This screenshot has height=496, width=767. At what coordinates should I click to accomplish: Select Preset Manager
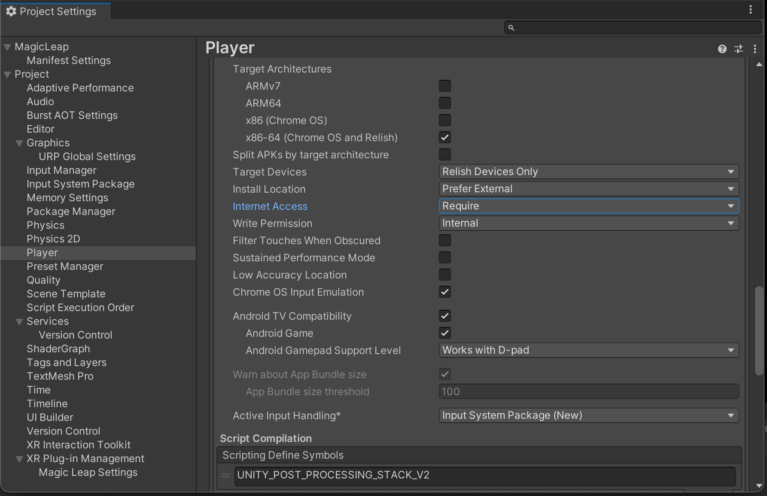tap(65, 266)
